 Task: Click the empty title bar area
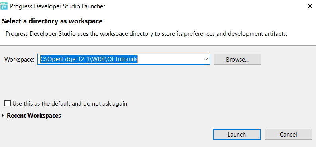click(x=202, y=6)
